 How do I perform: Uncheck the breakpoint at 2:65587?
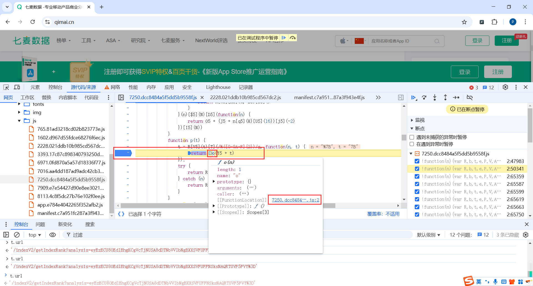[x=417, y=184]
